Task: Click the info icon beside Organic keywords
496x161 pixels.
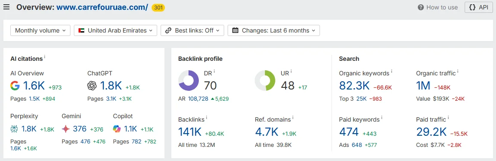Action: [x=392, y=72]
